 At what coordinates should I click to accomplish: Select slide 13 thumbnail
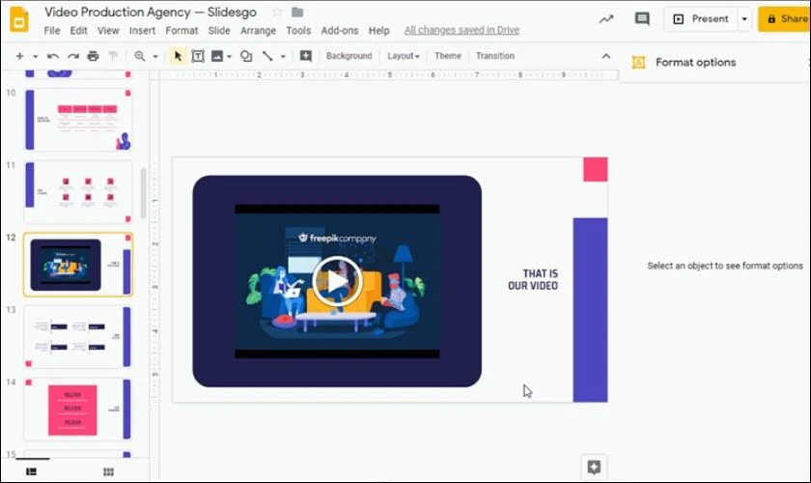click(x=78, y=337)
